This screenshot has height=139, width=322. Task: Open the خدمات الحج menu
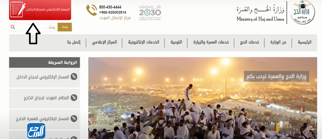249,42
